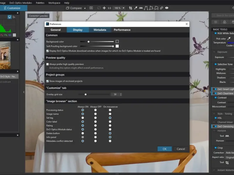Set Metadata conflict detected to Always OFF
The image size is (234, 175).
click(x=95, y=141)
